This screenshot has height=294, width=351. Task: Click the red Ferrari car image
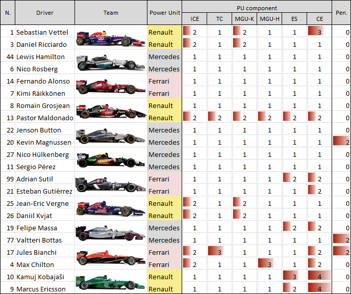click(111, 87)
